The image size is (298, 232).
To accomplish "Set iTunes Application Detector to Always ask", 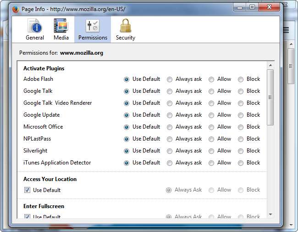I will tap(170, 163).
